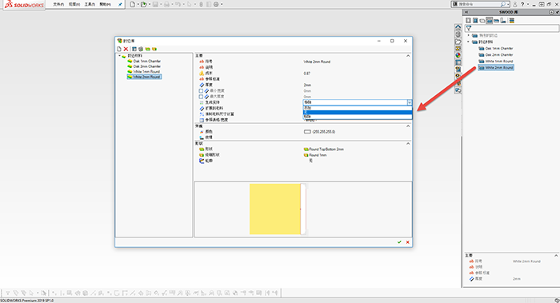Click the red delete X in dialog toolbar

pos(126,49)
